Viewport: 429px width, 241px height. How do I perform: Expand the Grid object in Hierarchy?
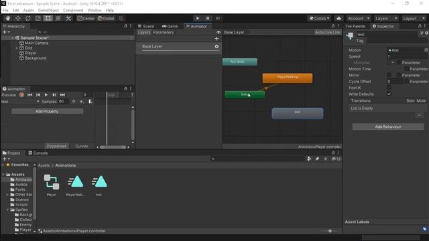pyautogui.click(x=17, y=48)
